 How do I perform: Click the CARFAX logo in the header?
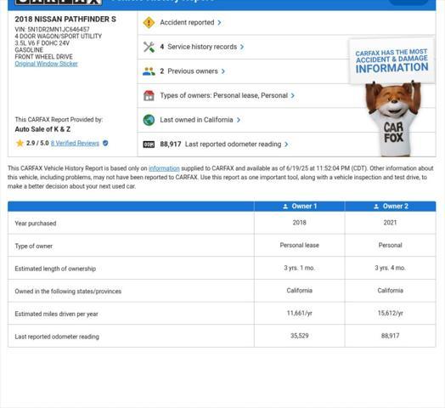coord(59,2)
